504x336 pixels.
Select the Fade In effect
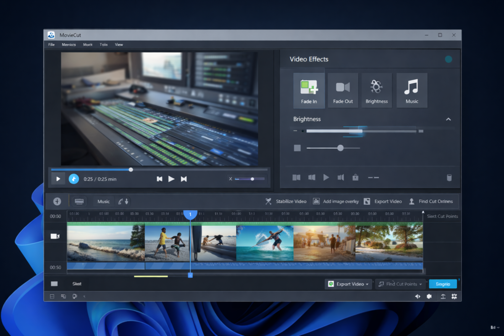pyautogui.click(x=309, y=90)
